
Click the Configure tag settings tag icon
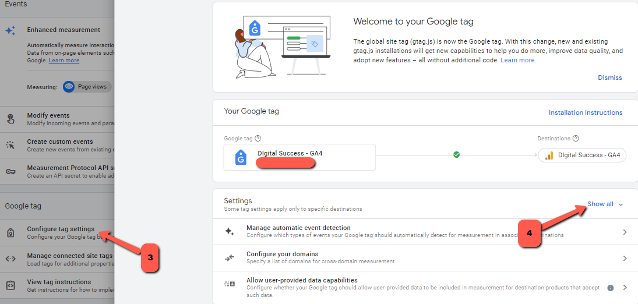tap(10, 233)
